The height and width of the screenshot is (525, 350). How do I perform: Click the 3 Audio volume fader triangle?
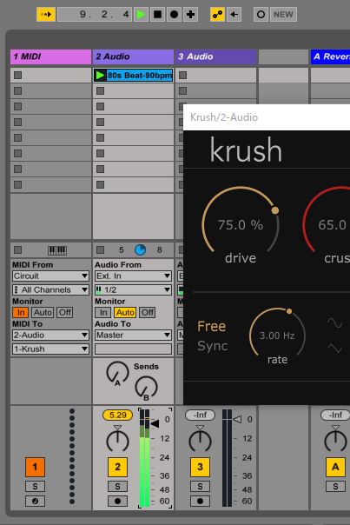pyautogui.click(x=237, y=419)
